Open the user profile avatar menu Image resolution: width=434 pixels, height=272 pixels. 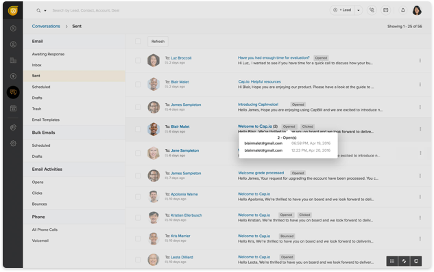pos(417,10)
